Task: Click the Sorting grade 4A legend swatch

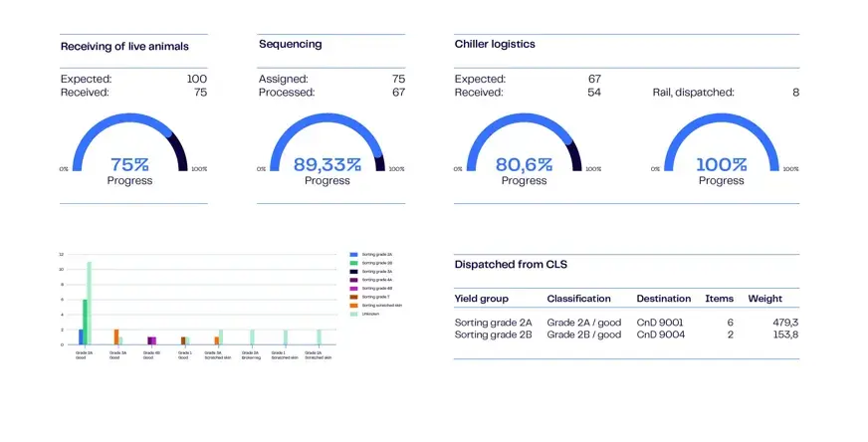Action: click(x=353, y=281)
